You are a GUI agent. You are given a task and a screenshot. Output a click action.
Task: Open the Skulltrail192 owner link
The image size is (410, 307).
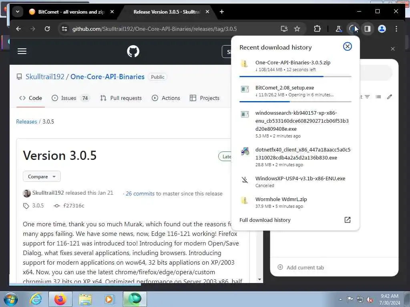pos(45,77)
